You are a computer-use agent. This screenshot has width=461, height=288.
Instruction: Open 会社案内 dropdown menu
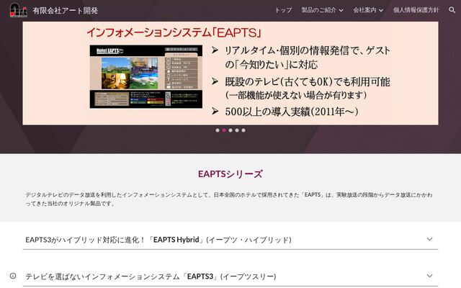368,10
